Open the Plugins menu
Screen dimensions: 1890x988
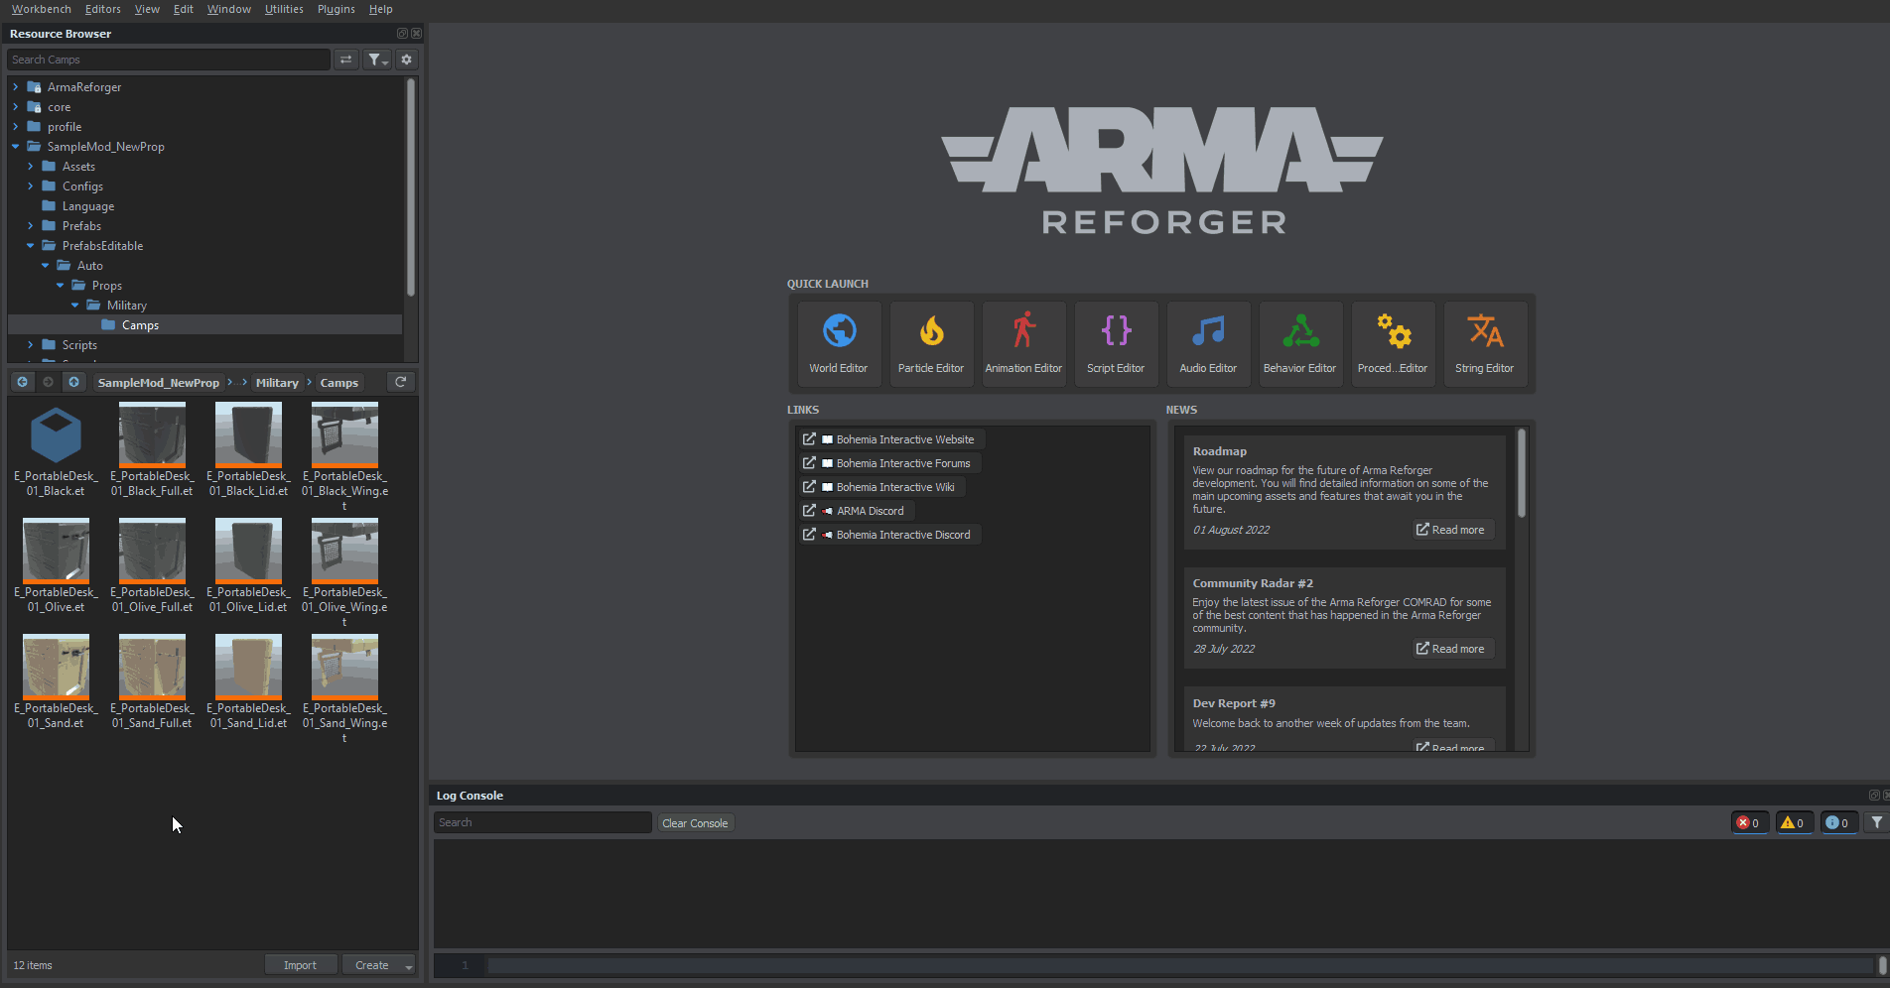coord(336,9)
